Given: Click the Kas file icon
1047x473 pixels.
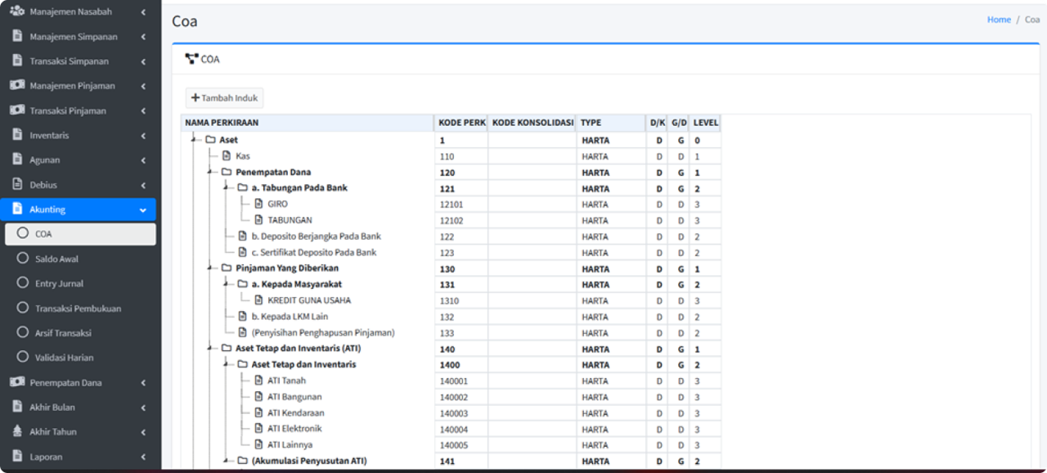Looking at the screenshot, I should tap(227, 155).
